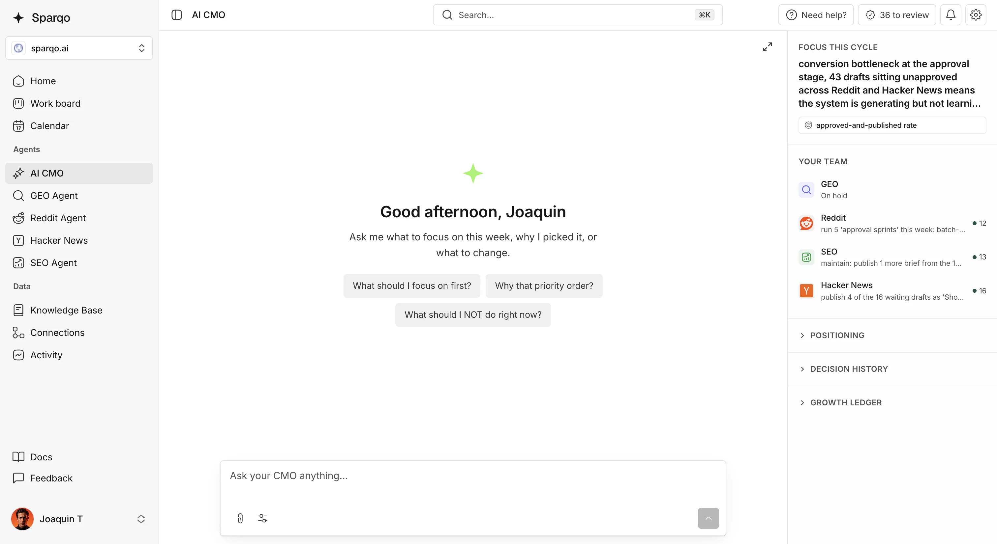Open chat options sliders icon
This screenshot has height=544, width=997.
[263, 518]
